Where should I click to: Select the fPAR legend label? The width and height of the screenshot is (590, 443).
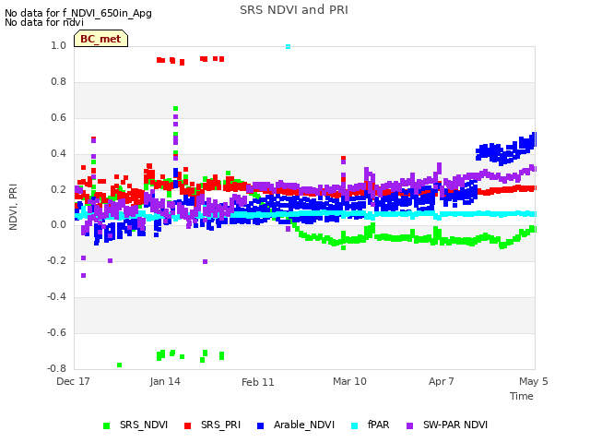(x=379, y=425)
